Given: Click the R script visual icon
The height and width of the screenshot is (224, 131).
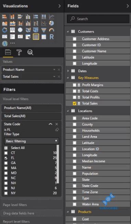Looking at the screenshot, I should 51,37.
